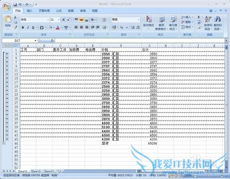Image resolution: width=230 pixels, height=179 pixels.
Task: Open the borders dropdown arrow
Action: click(x=46, y=28)
